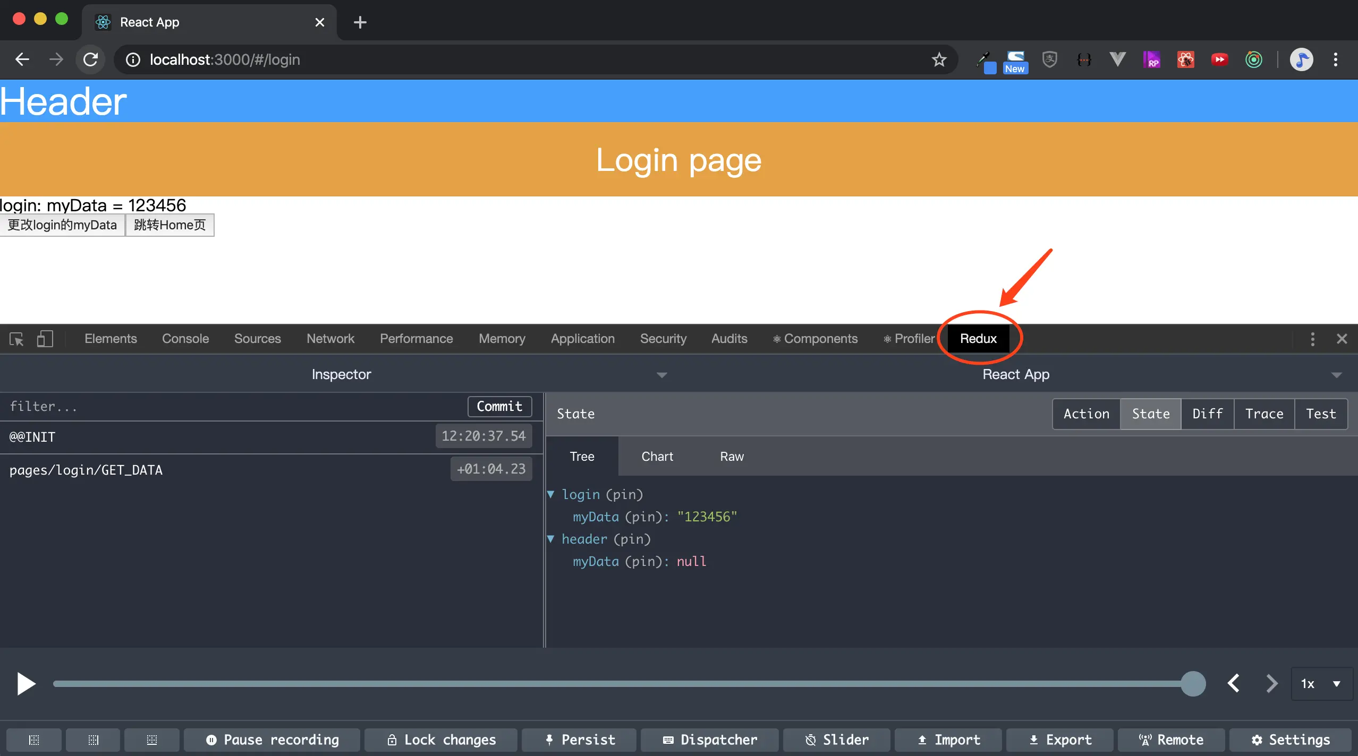This screenshot has width=1358, height=756.
Task: Collapse the login state tree node
Action: [x=551, y=494]
